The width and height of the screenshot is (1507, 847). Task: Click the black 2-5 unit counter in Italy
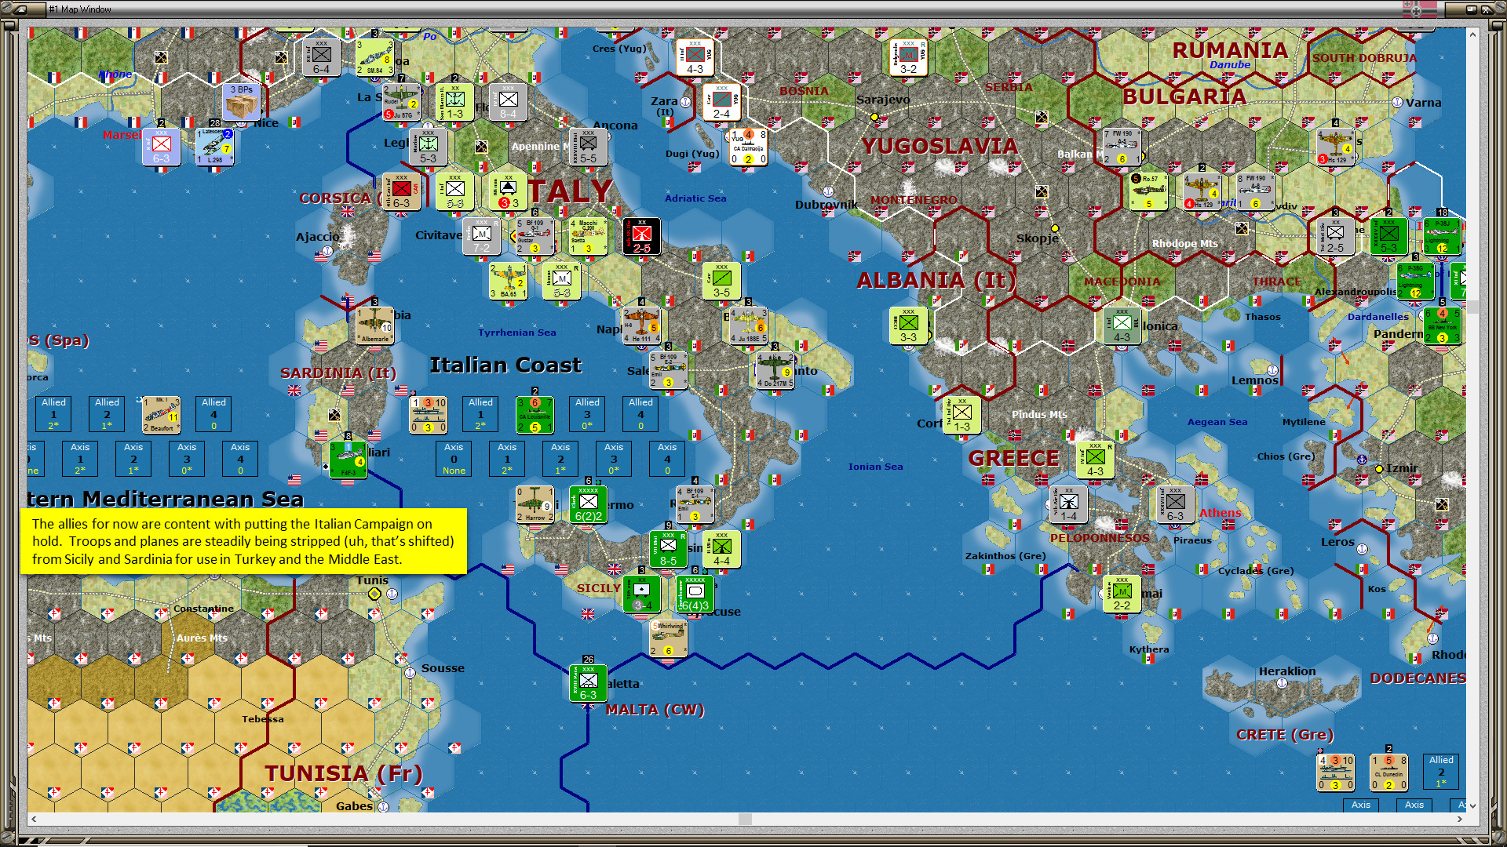[x=641, y=236]
